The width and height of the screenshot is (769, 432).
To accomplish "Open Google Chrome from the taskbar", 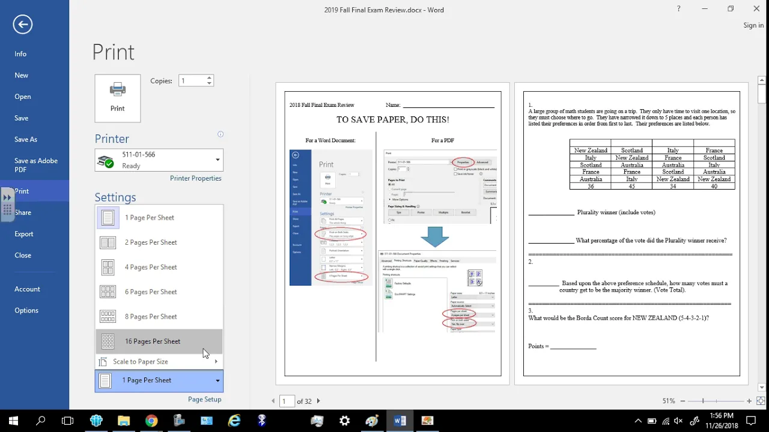I will coord(151,421).
